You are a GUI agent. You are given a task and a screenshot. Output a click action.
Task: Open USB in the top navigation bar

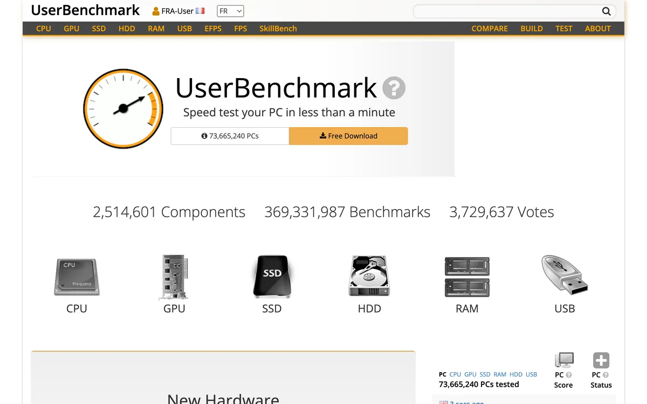point(184,29)
